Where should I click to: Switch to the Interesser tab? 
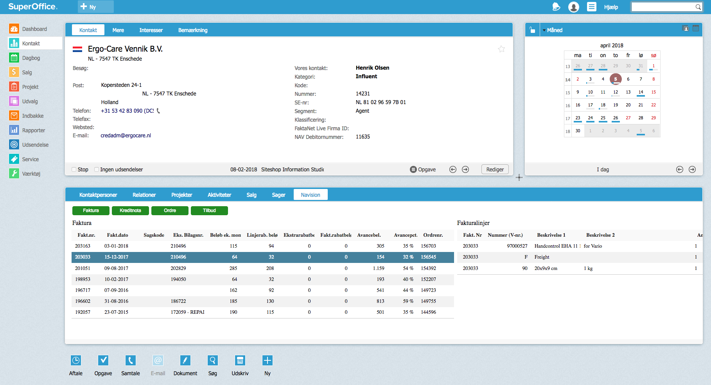point(151,30)
